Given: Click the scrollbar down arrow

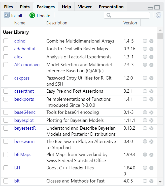Looking at the screenshot, I should 160,182.
